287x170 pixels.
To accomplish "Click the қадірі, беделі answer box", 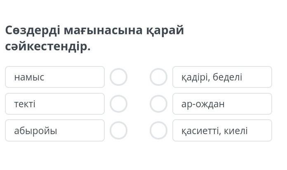I will (x=222, y=77).
